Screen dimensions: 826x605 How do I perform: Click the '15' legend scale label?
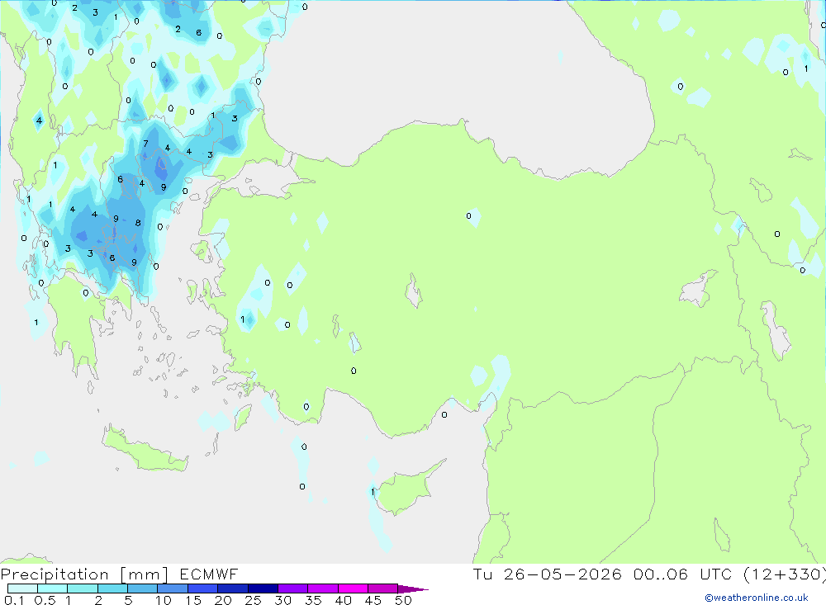(x=193, y=600)
